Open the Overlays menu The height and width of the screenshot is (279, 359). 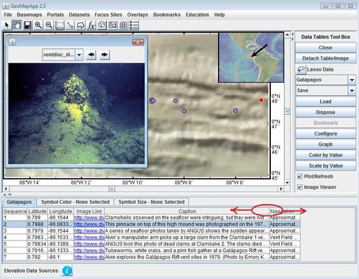[x=138, y=14]
